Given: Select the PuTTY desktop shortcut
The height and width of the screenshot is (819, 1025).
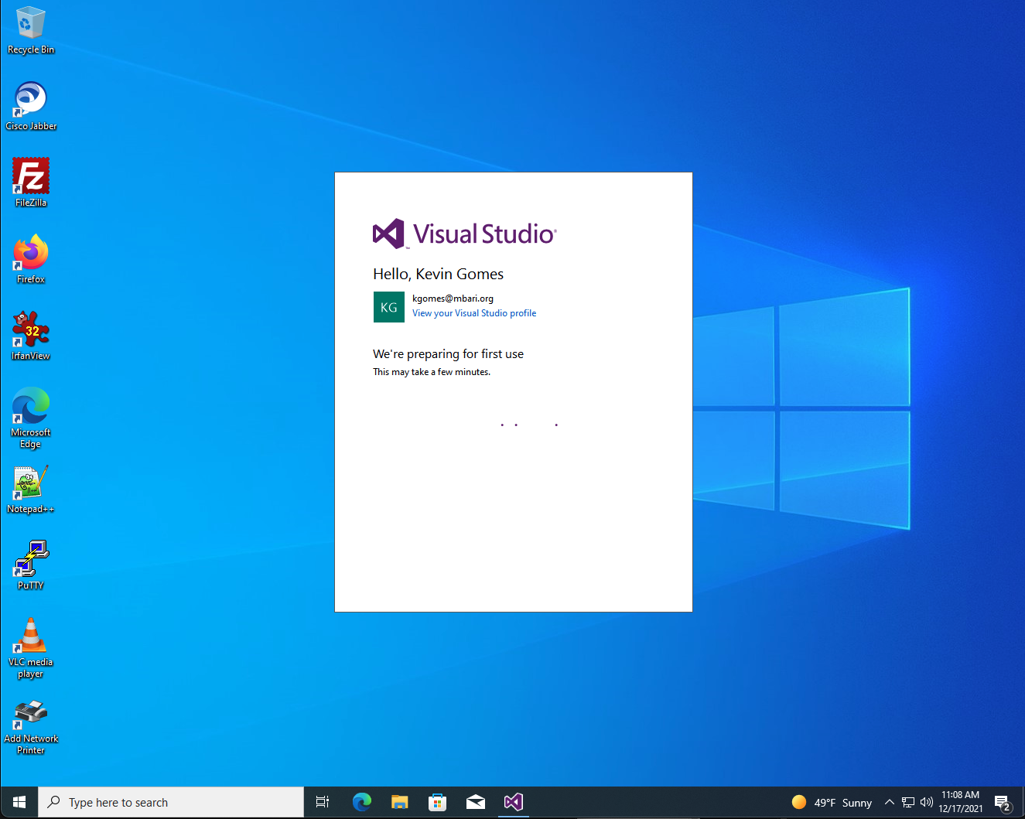Looking at the screenshot, I should click(31, 565).
